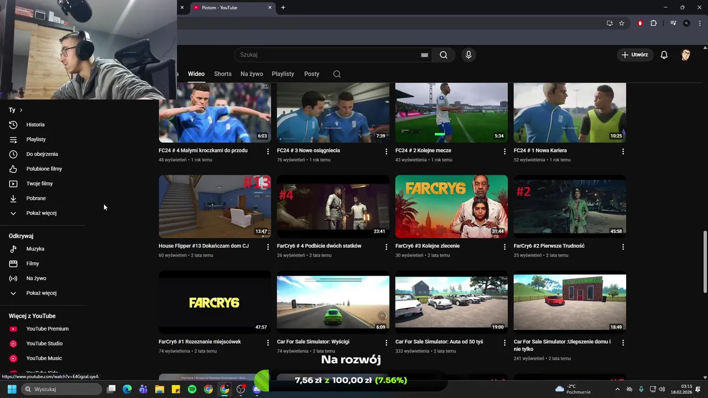Open YouTube Studio from sidebar

[44, 343]
